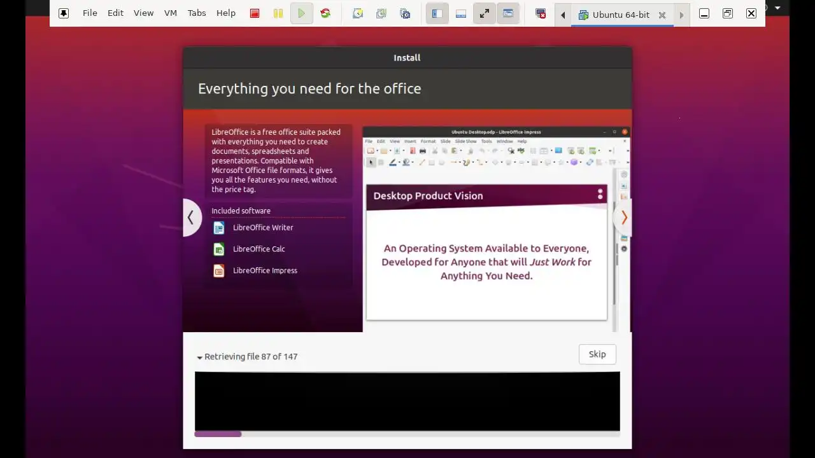
Task: Open the Edit menu
Action: [115, 13]
